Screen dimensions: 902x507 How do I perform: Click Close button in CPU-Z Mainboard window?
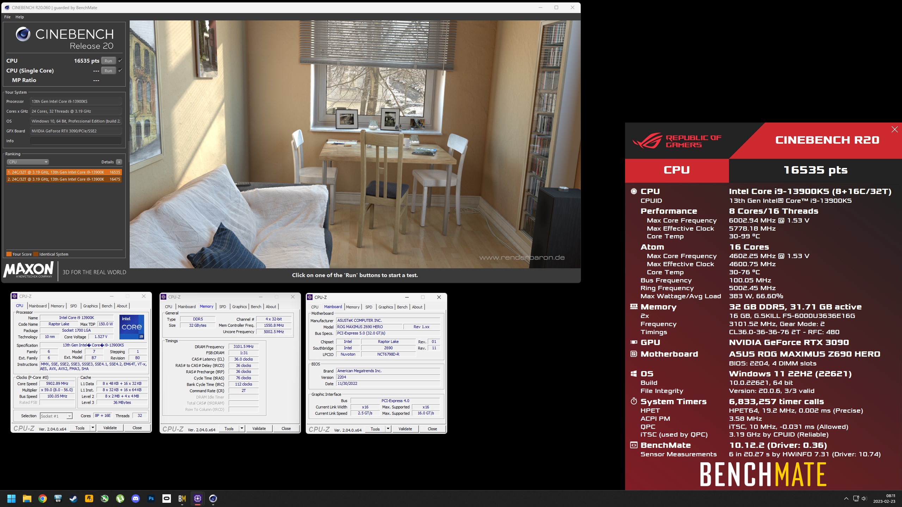click(432, 429)
